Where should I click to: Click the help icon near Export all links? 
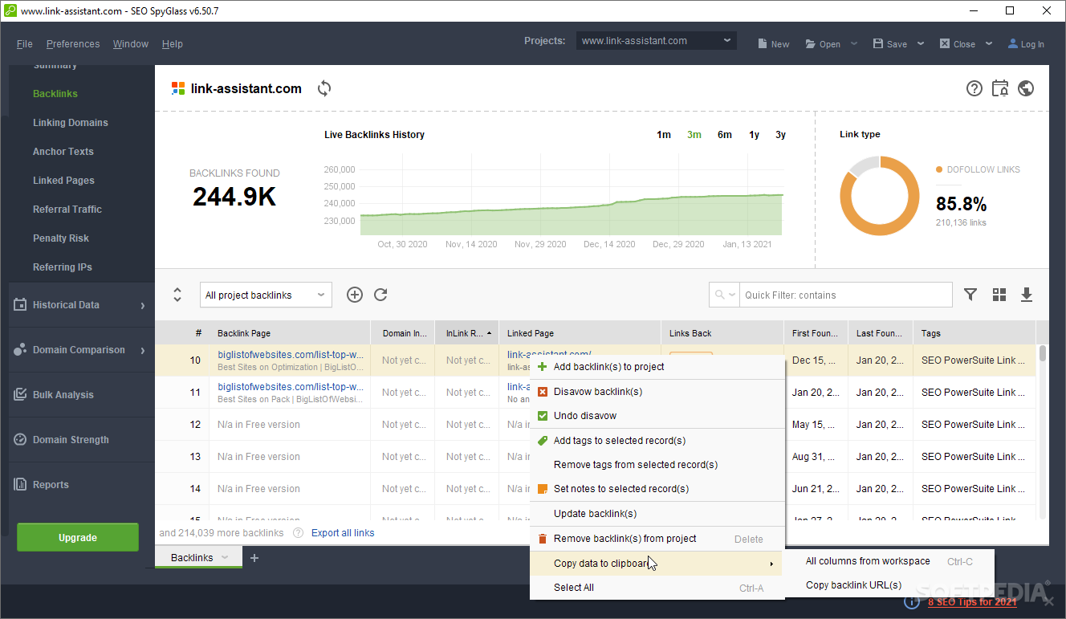(x=299, y=533)
